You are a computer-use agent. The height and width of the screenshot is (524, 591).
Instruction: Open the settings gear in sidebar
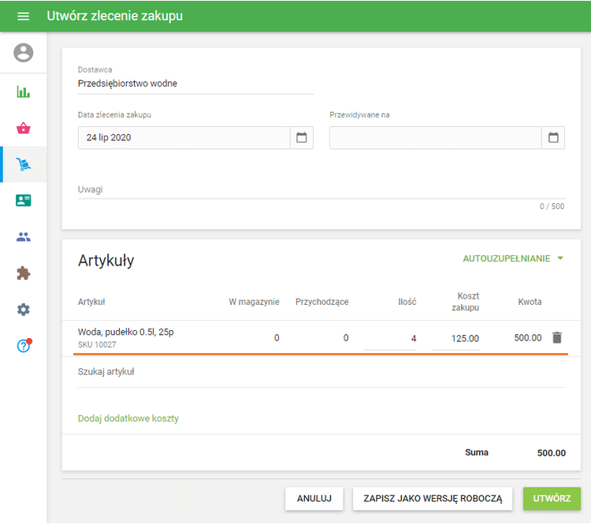(x=24, y=310)
